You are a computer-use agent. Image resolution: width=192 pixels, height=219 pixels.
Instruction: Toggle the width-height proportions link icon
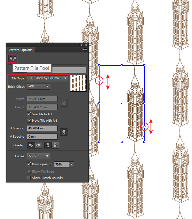point(64,103)
